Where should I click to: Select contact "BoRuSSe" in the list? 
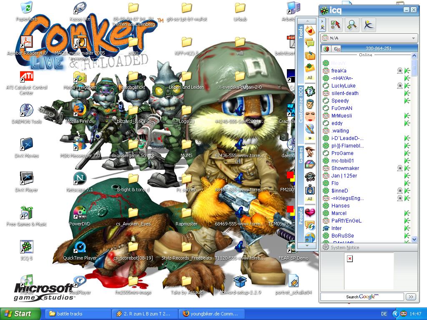343,236
